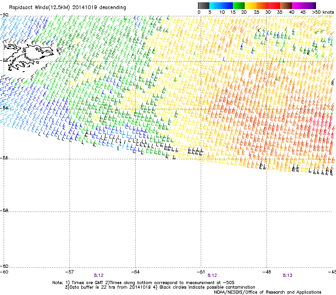336x295 pixels.
Task: Click the '-52' latitude axis label
Action: pyautogui.click(x=4, y=60)
